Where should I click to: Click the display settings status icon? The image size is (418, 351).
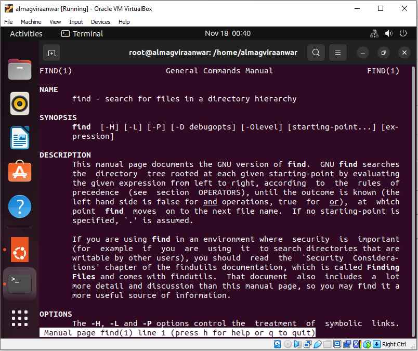pos(337,344)
